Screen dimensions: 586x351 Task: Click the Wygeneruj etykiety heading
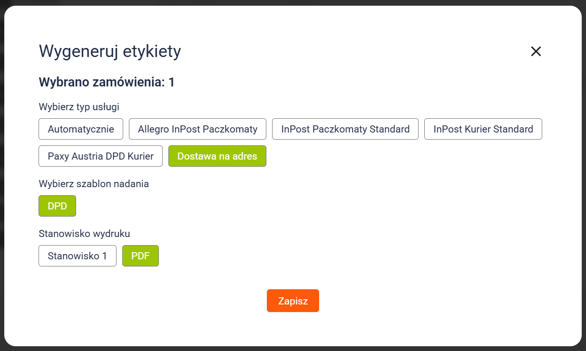point(110,51)
